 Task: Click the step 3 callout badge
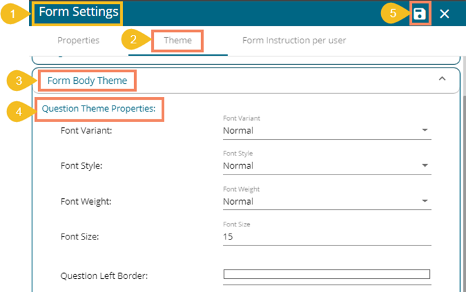[19, 81]
